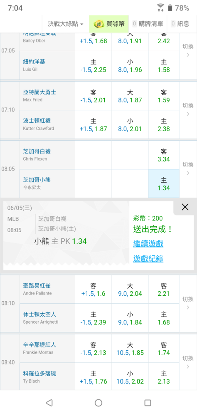
Task: Tap the Android recent apps square icon
Action: click(x=148, y=403)
